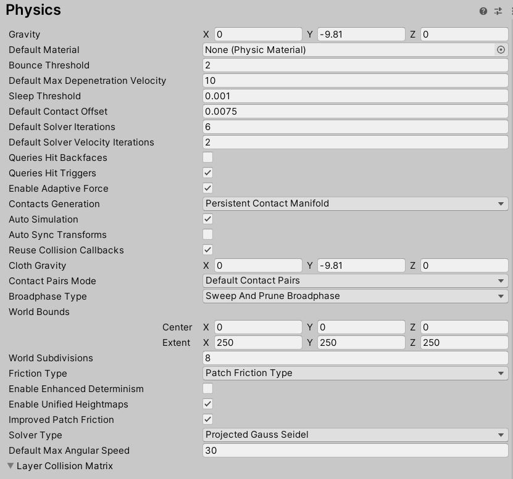Screen dimensions: 513x479
Task: Enable Queries Hit Backfaces
Action: (207, 157)
